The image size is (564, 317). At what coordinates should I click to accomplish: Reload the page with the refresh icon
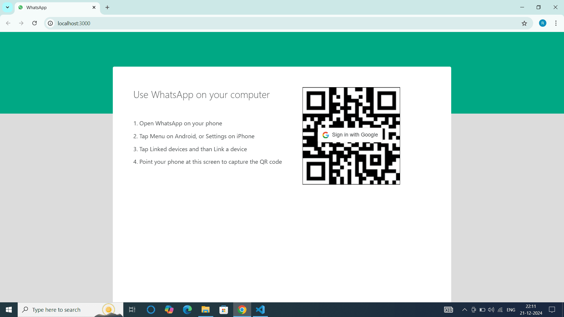(34, 23)
